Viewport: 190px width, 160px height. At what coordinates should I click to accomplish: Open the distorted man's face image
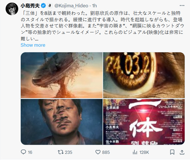pos(61,122)
